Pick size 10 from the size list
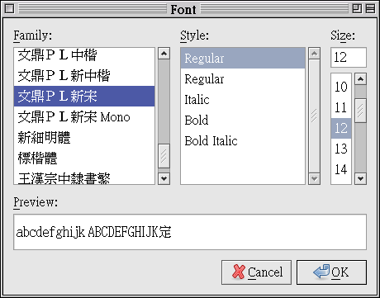 pyautogui.click(x=341, y=87)
